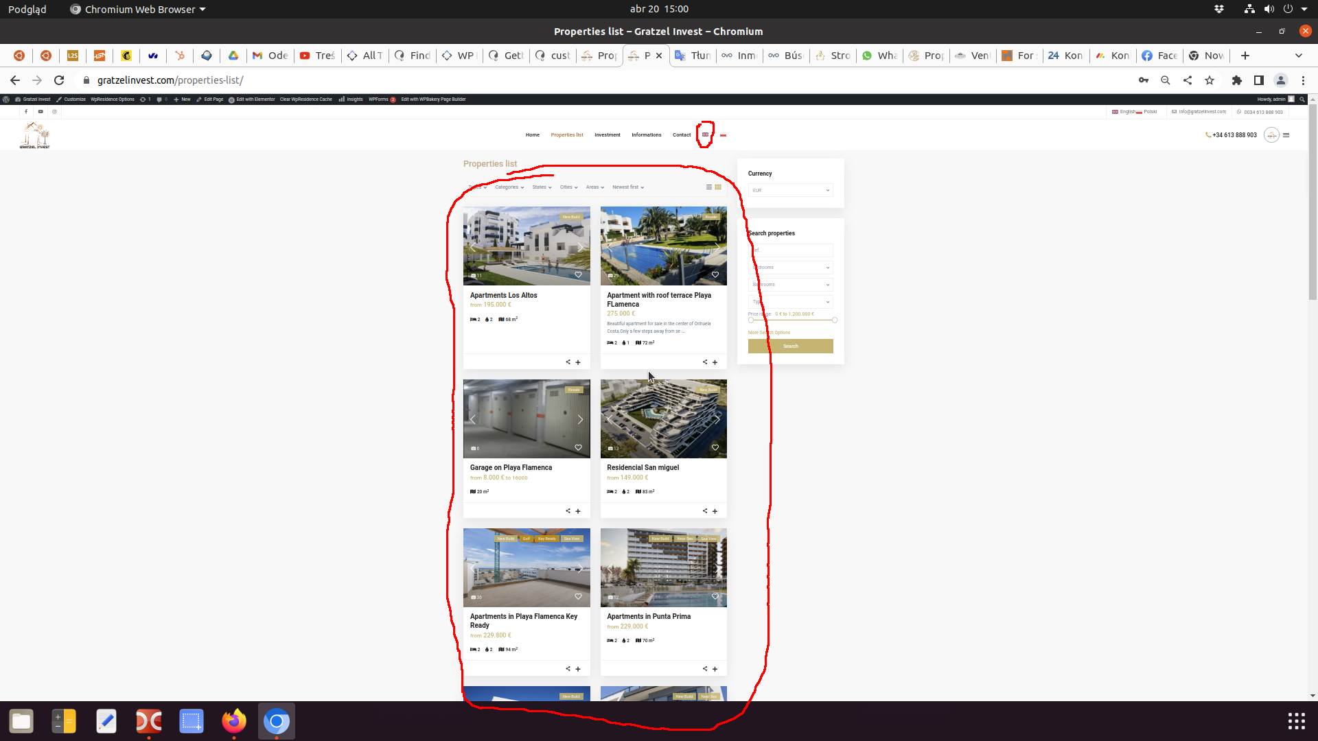Image resolution: width=1318 pixels, height=741 pixels.
Task: Open Firefox from the dock
Action: (x=234, y=721)
